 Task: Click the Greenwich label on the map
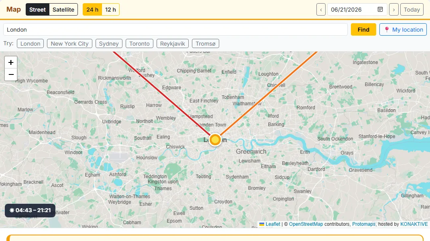251,152
